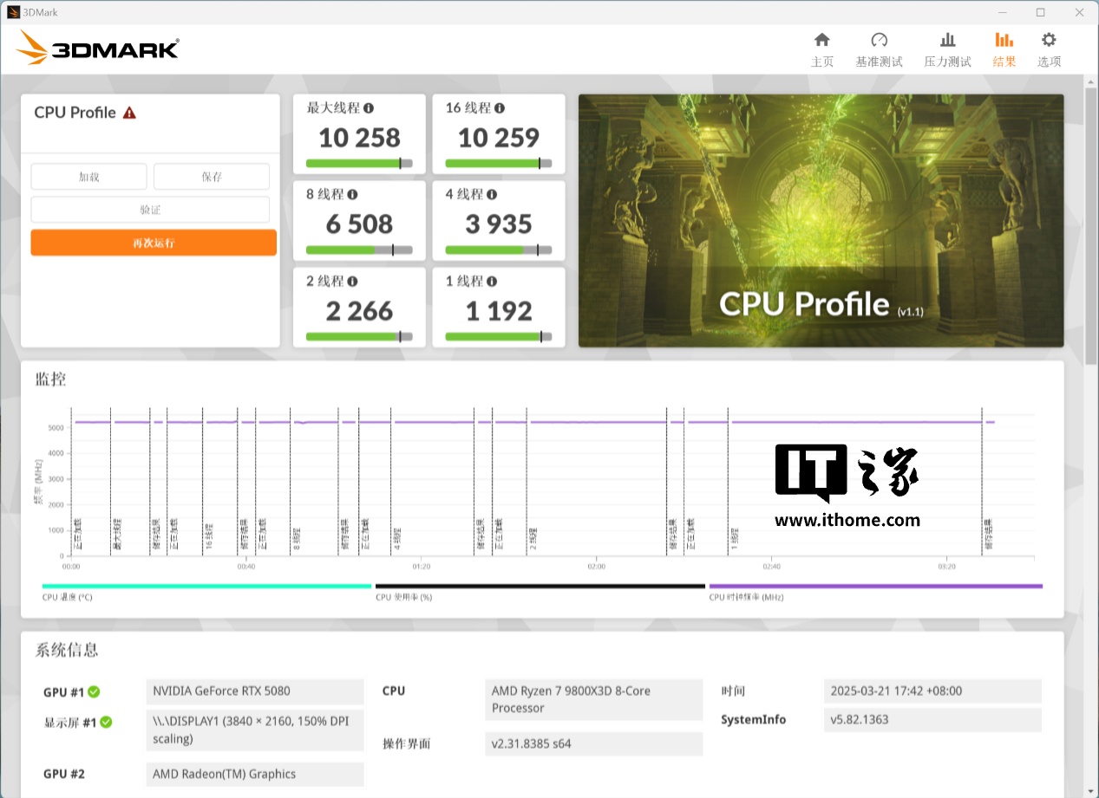
Task: Click info icon beside 8 线程
Action: point(352,195)
